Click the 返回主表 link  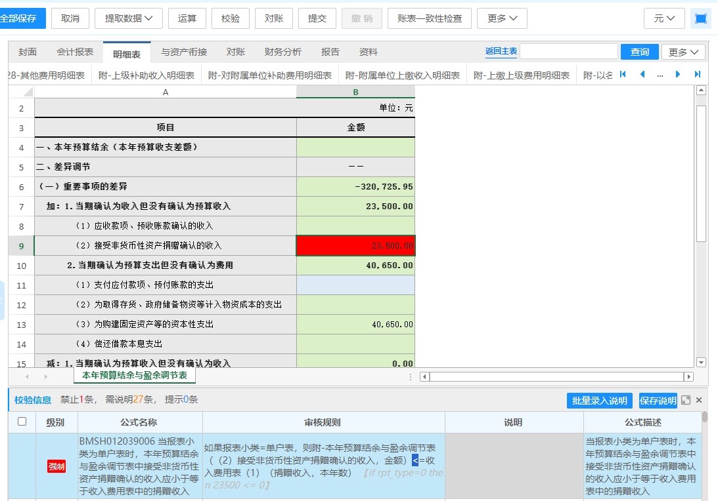pyautogui.click(x=501, y=51)
